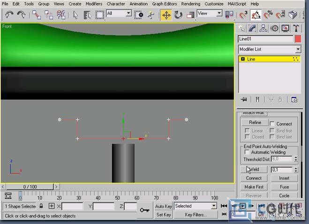Activate the Select and Rotate tool
The width and height of the screenshot is (309, 224).
point(178,15)
